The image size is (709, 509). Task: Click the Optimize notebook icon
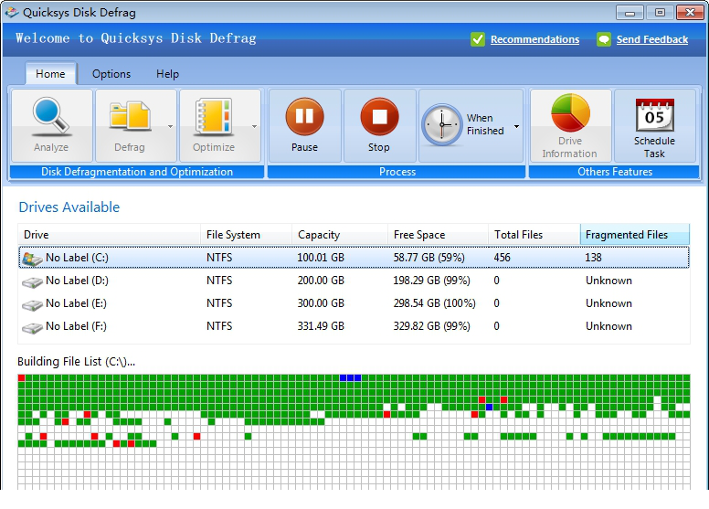click(214, 117)
